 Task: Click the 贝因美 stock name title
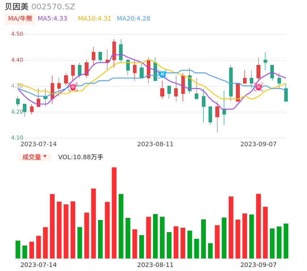(17, 7)
